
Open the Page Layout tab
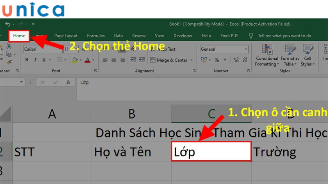(66, 36)
